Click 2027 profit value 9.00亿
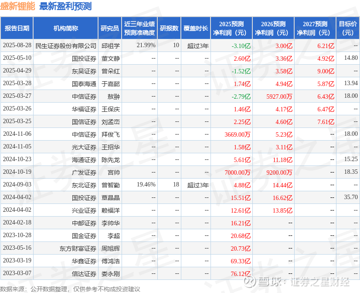 click(x=326, y=71)
